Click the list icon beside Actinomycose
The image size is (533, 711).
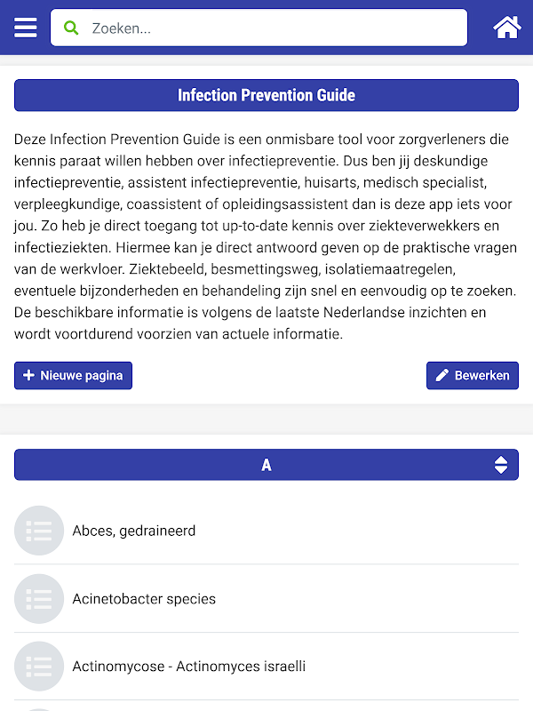[39, 667]
